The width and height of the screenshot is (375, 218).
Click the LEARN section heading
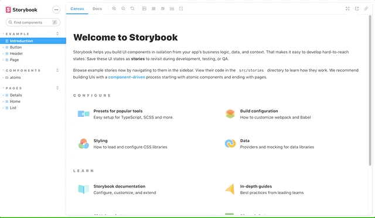[x=83, y=171]
